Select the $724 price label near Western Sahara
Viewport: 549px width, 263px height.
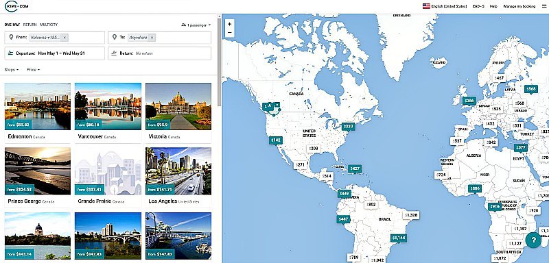[x=441, y=174]
